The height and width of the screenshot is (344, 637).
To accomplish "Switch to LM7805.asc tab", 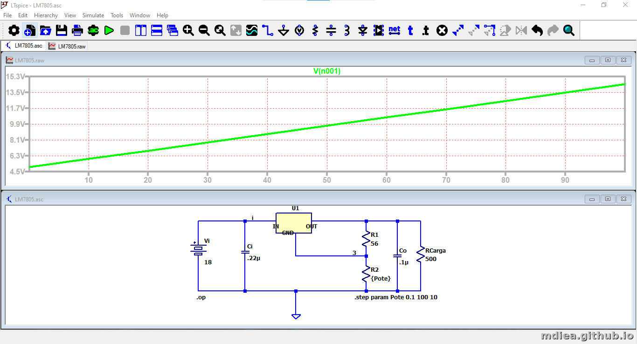I will click(24, 46).
